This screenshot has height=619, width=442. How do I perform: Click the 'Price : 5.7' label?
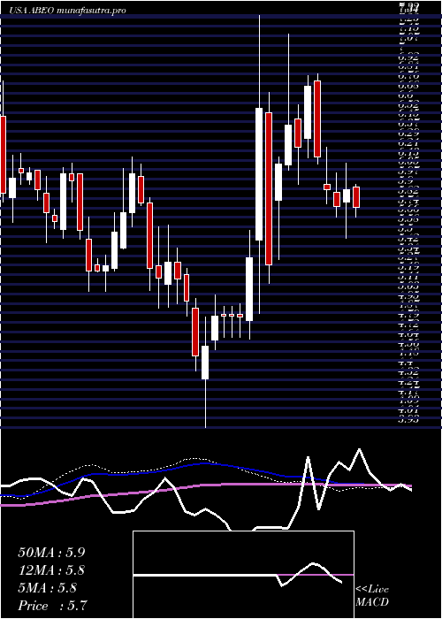coord(53,606)
